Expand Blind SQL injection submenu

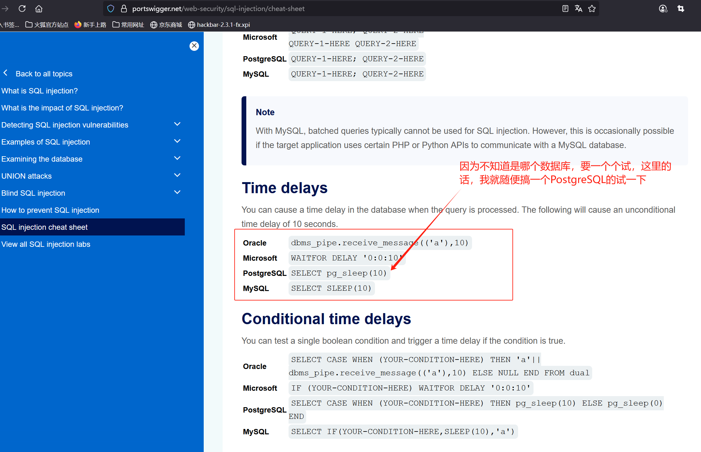[177, 192]
